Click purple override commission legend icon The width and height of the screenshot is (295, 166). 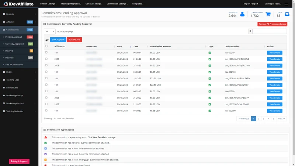click(x=45, y=154)
